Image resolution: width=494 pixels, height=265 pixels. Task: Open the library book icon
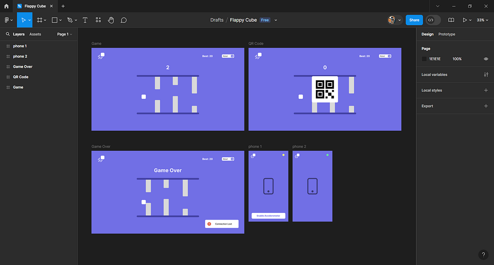[451, 20]
